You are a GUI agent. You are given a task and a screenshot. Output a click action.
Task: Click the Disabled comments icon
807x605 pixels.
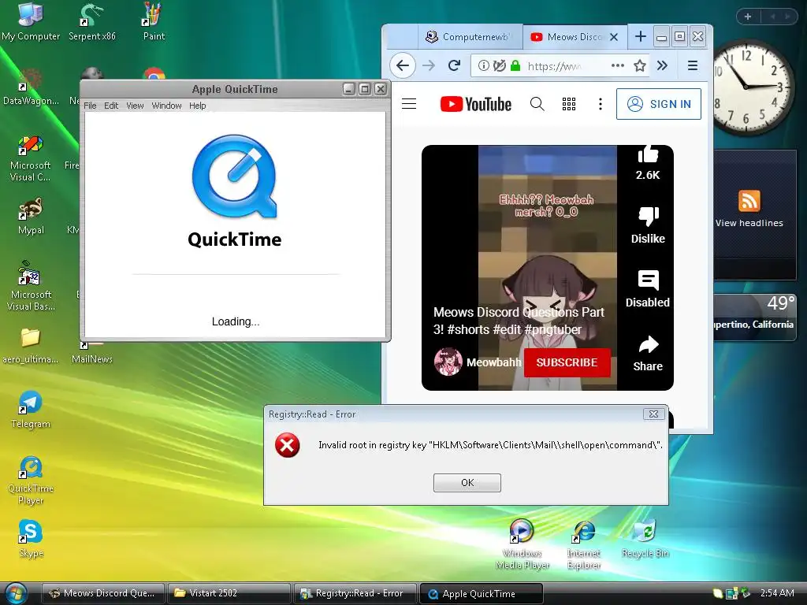(648, 280)
